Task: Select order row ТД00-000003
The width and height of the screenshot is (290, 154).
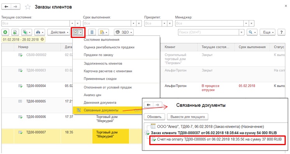Action: tap(36, 70)
